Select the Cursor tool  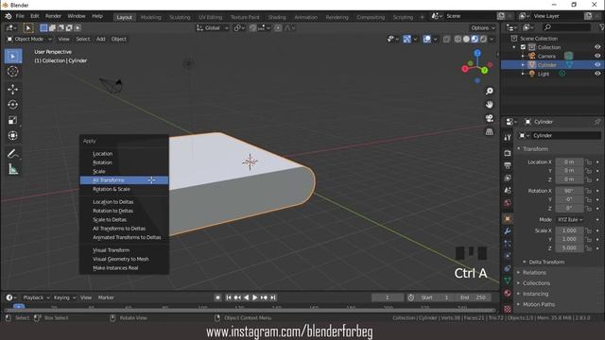pyautogui.click(x=13, y=72)
